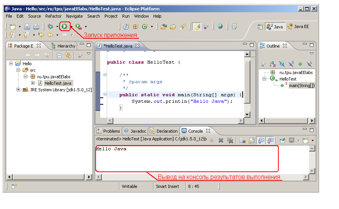
Task: Create a New Java Project from the toolbar
Action: point(126,26)
